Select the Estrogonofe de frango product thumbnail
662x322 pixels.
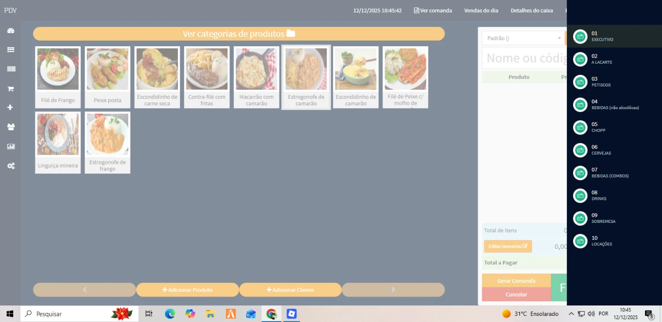107,142
